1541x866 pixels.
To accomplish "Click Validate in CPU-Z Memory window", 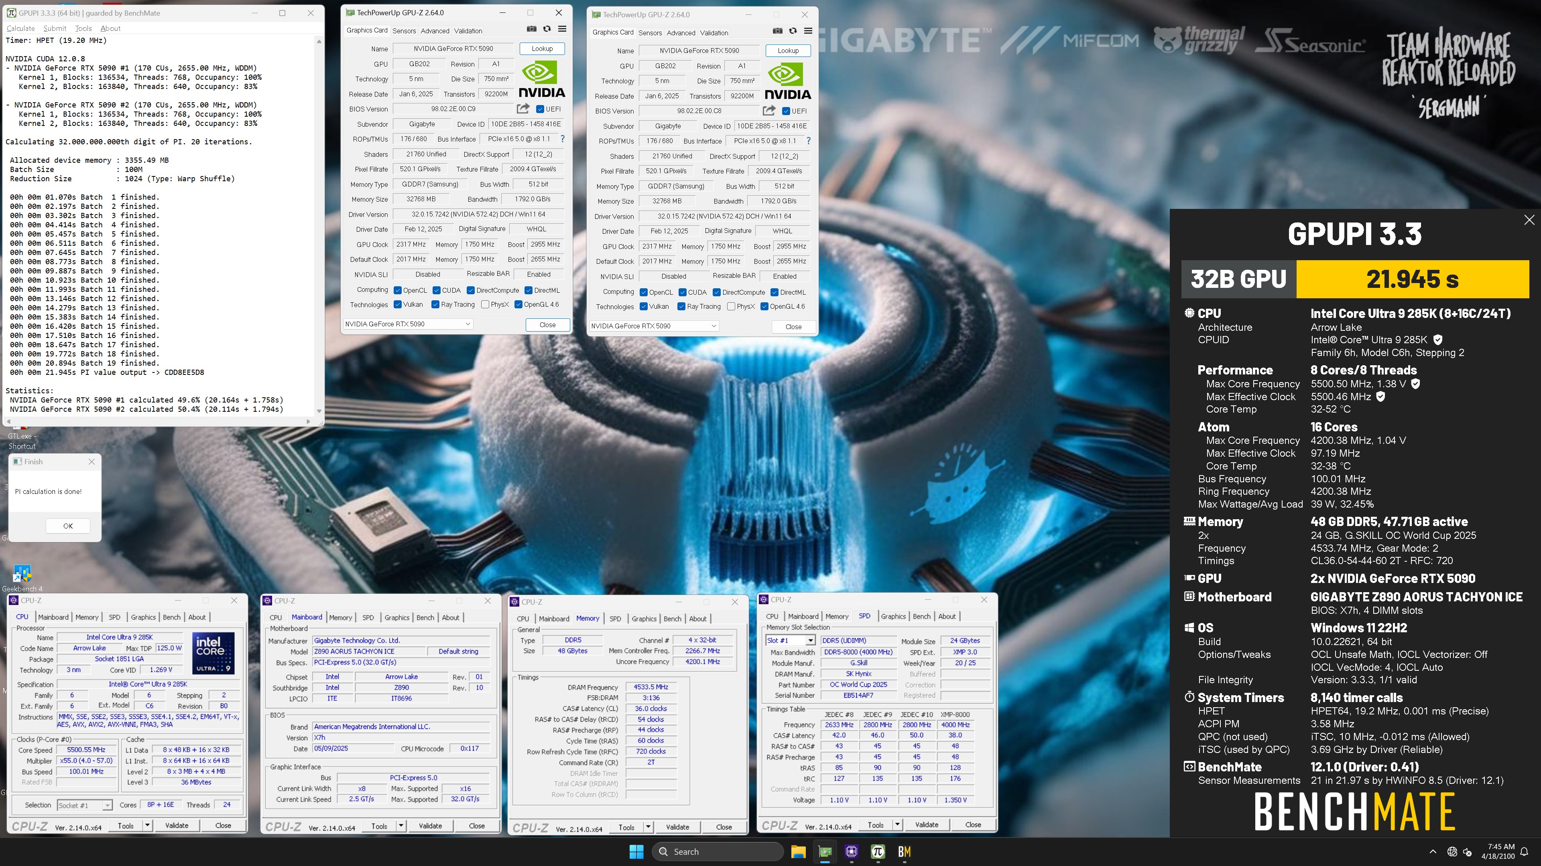I will [677, 827].
